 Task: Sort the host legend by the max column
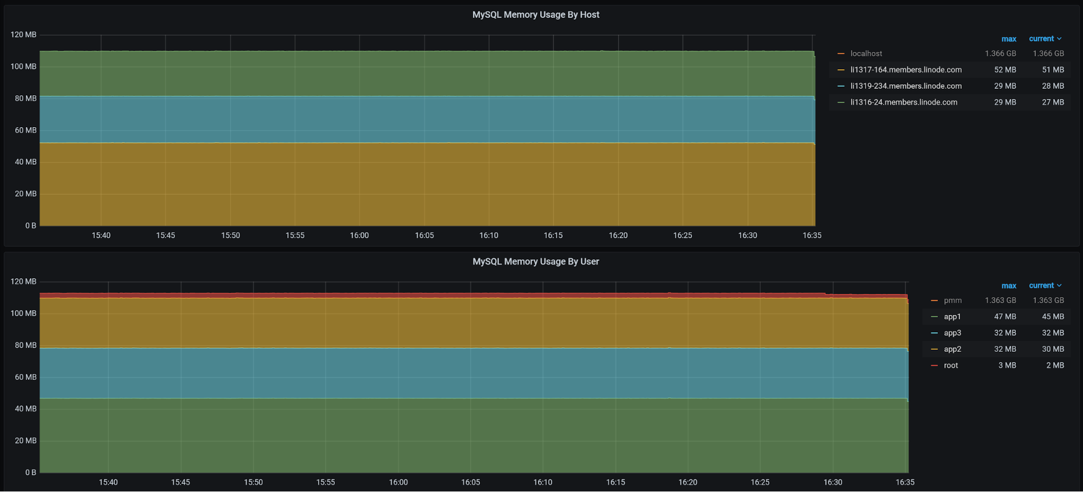[1008, 39]
